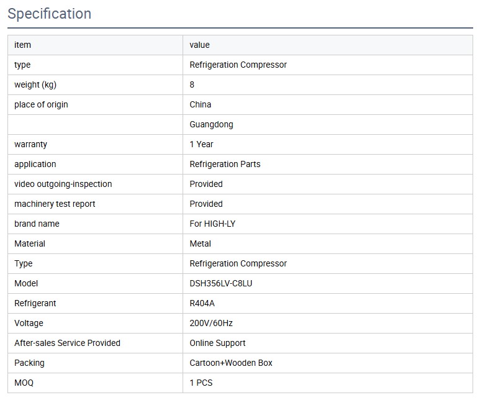Click the model number DSH356LV-C8LU
480x400 pixels.
(x=221, y=283)
